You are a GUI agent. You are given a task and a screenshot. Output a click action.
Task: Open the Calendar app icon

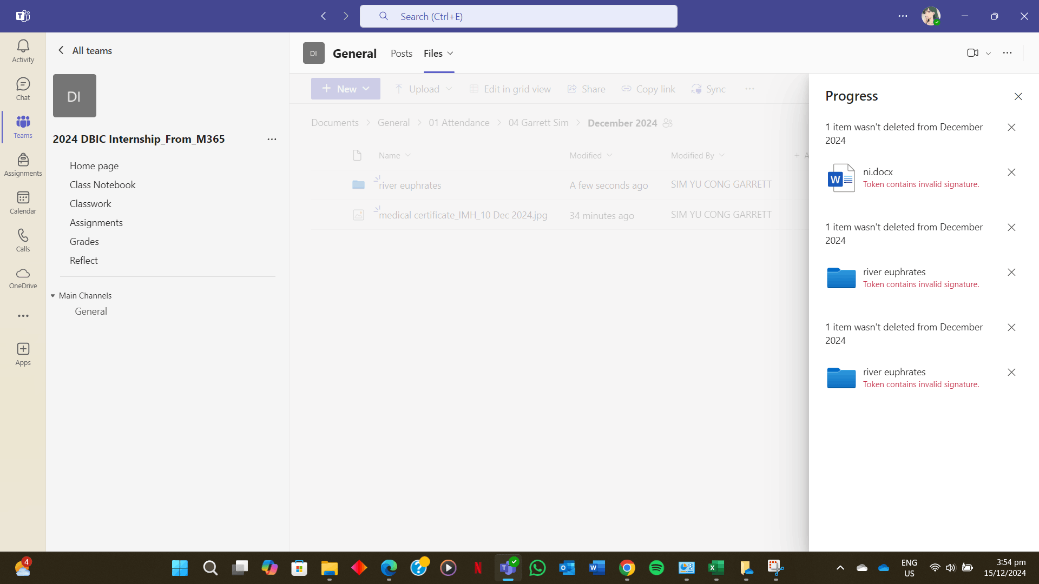(23, 203)
